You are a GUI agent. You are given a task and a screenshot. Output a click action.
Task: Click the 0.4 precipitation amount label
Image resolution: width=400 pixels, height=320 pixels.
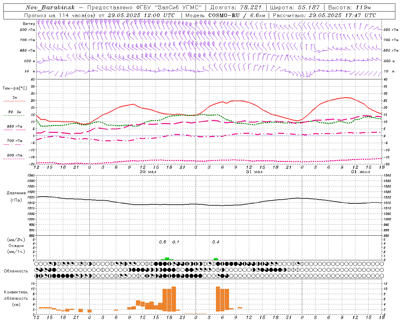tap(216, 242)
